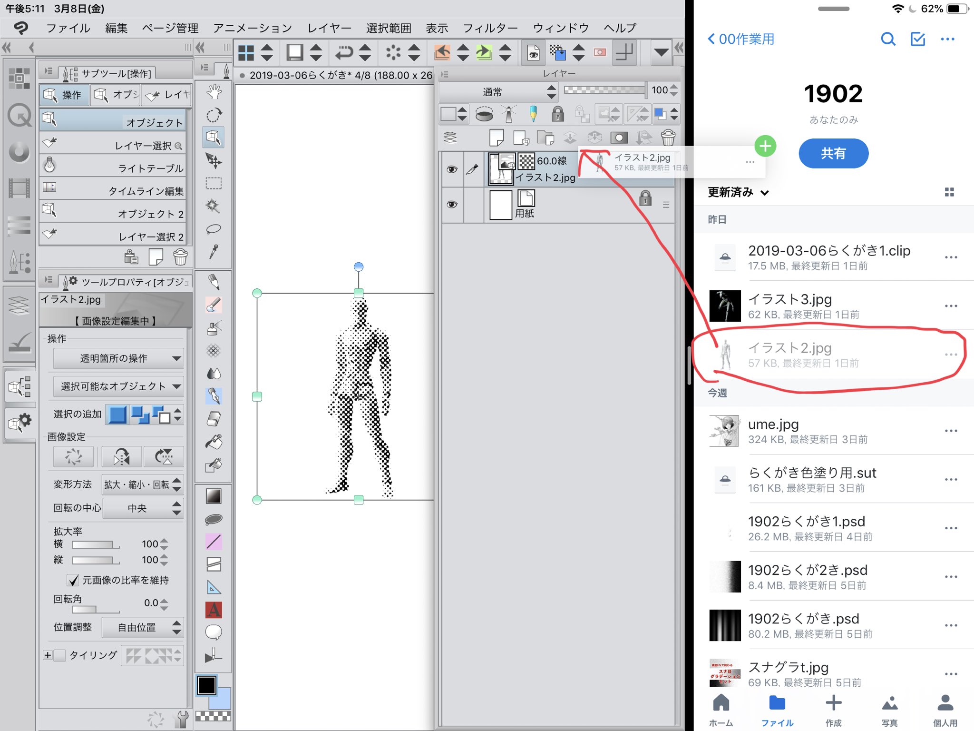Click the layer opacity slider
The image size is (974, 731).
tap(604, 90)
